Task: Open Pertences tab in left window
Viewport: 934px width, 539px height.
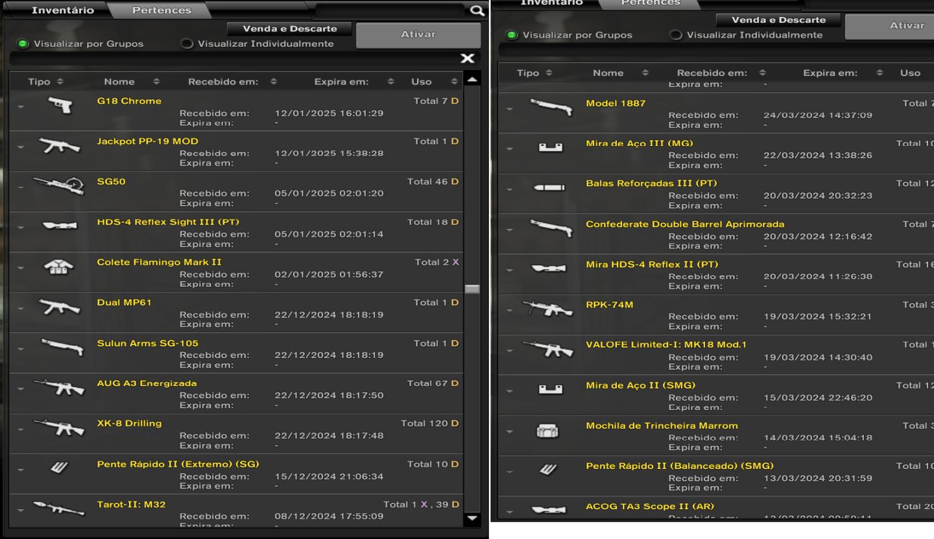Action: click(162, 10)
